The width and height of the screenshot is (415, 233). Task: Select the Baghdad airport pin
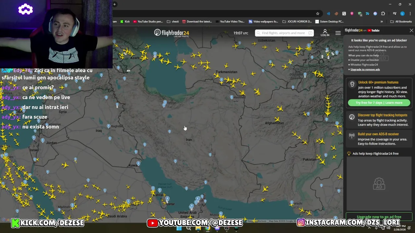point(109,126)
